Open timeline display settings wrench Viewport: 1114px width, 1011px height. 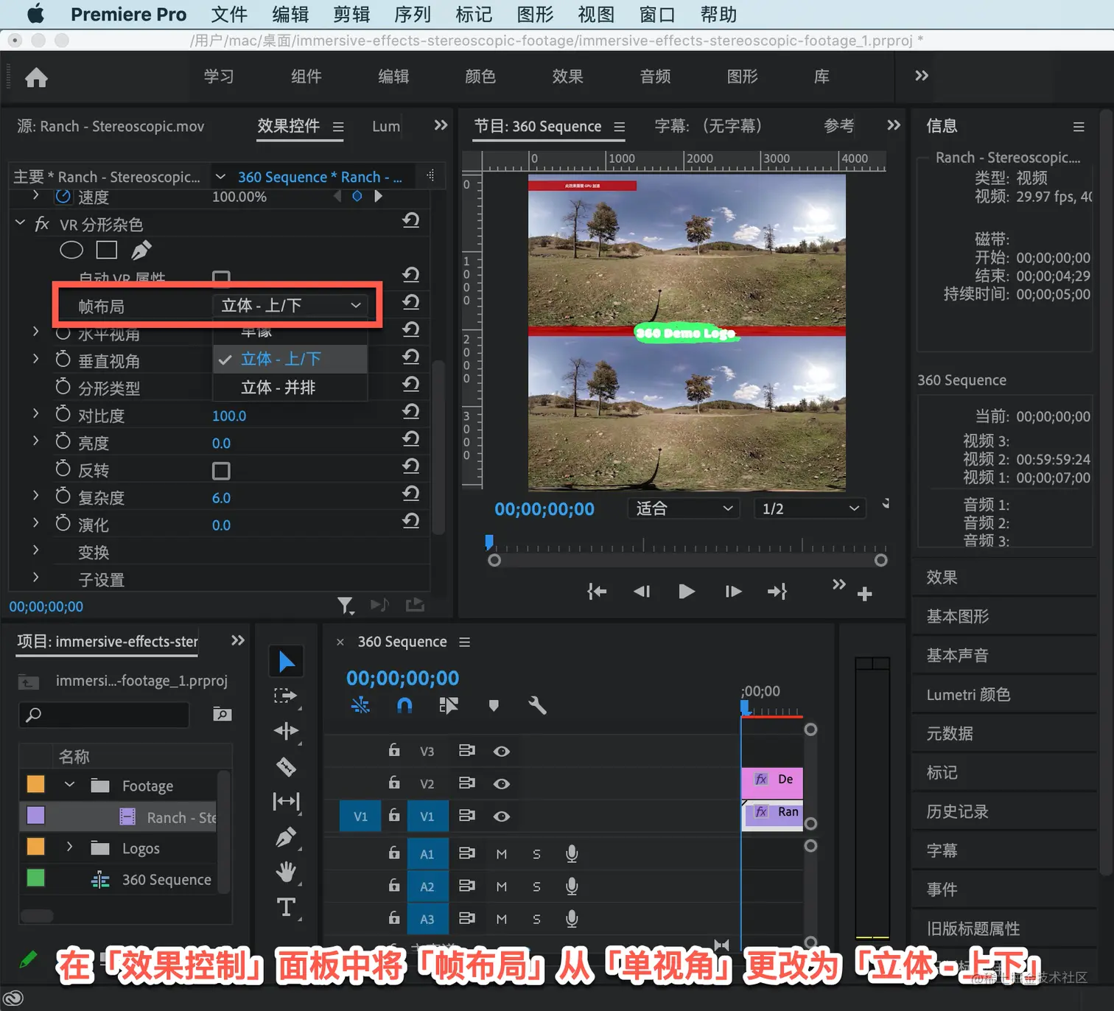point(537,706)
